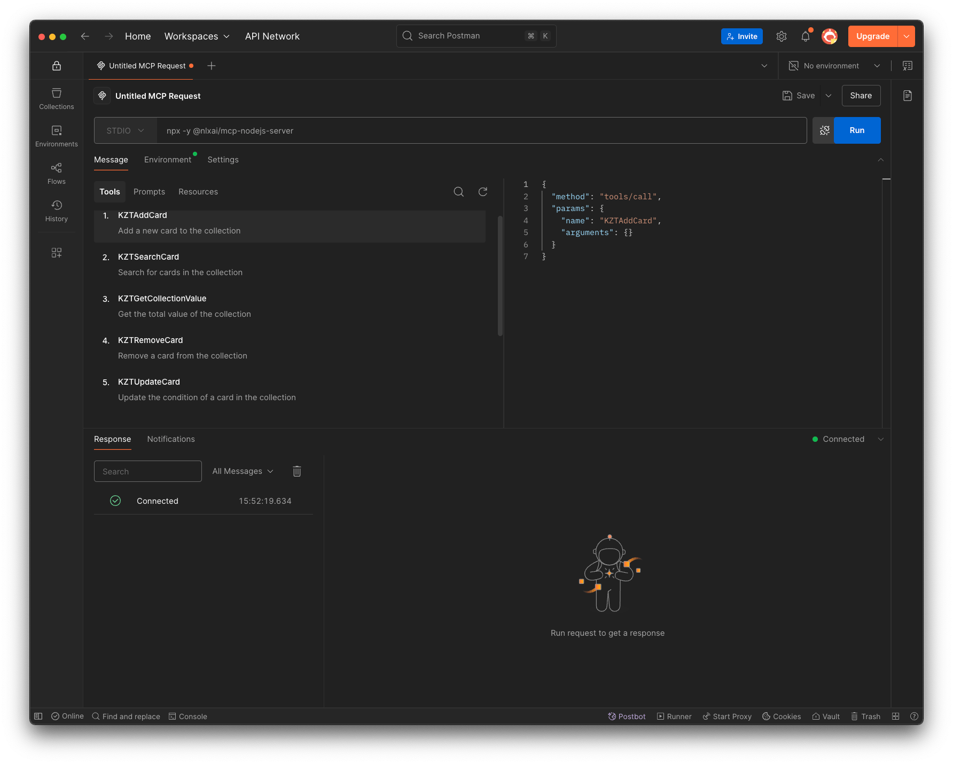Open the Upgrade dropdown arrow
This screenshot has height=764, width=953.
coord(907,36)
